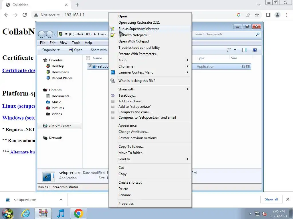The image size is (293, 219).
Task: Click Run as SuperAdministrator shield icon
Action: (112, 29)
